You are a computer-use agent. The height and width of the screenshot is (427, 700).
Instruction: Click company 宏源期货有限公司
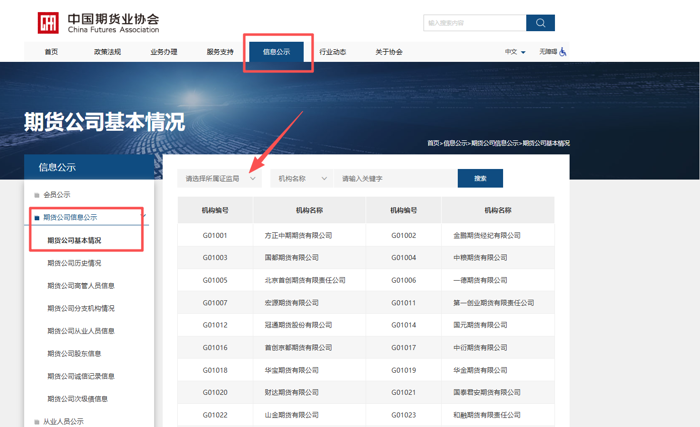[x=292, y=303]
